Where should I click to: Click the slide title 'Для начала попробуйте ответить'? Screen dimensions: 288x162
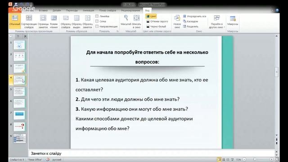[147, 57]
